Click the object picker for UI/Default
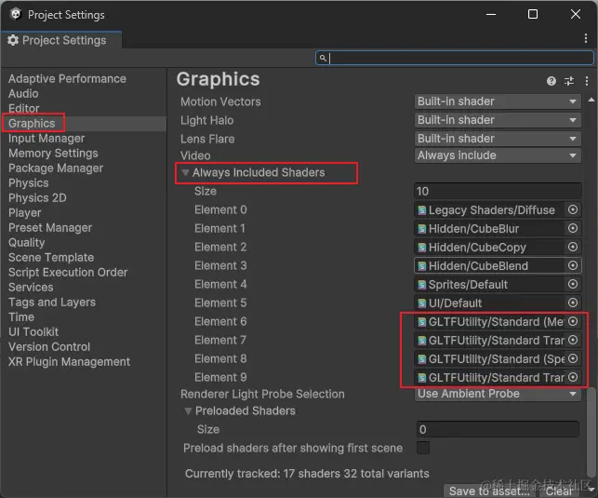Screen dimensions: 598x498 573,303
